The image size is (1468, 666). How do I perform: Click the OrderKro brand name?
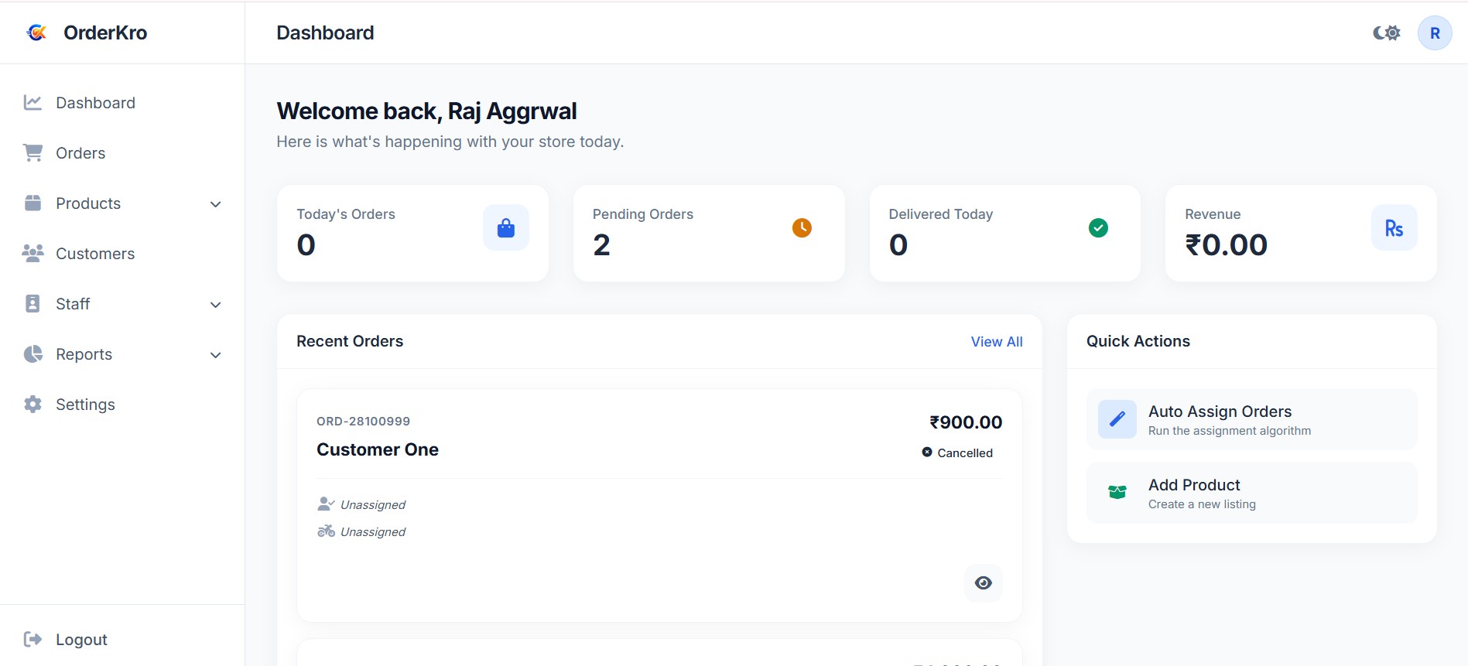click(x=105, y=32)
